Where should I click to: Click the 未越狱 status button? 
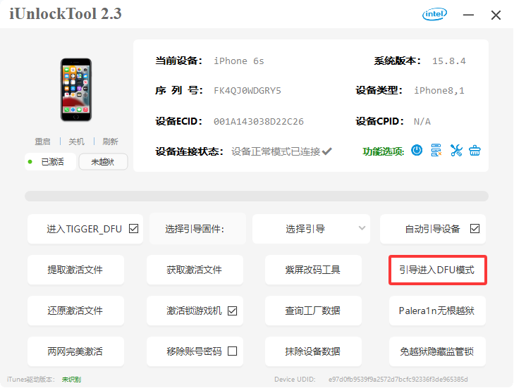pos(103,162)
